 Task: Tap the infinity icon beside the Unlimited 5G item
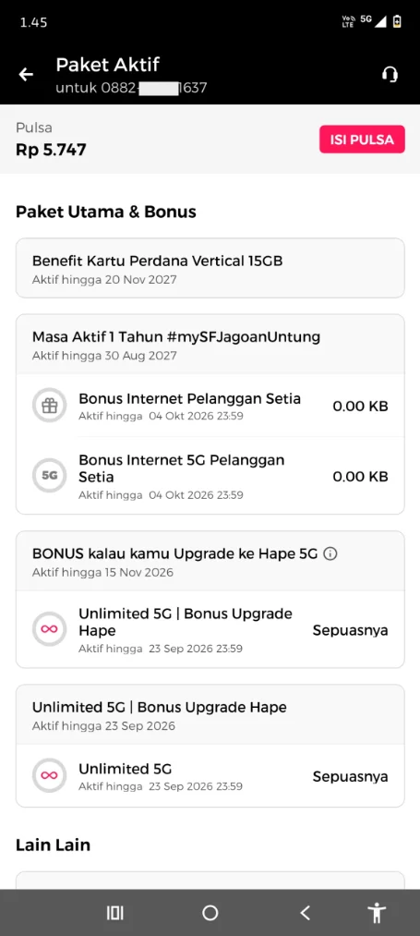click(x=50, y=775)
